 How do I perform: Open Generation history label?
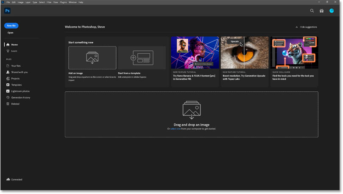coord(21,98)
